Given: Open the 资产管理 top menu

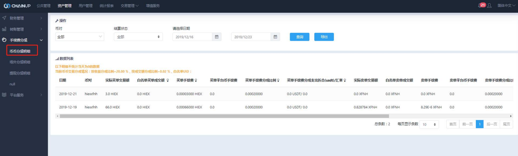Looking at the screenshot, I should [65, 6].
